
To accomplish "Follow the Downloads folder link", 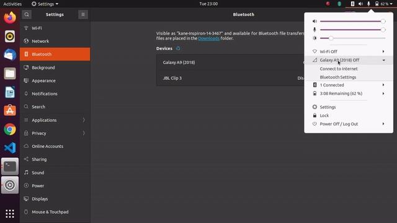I will pos(208,38).
